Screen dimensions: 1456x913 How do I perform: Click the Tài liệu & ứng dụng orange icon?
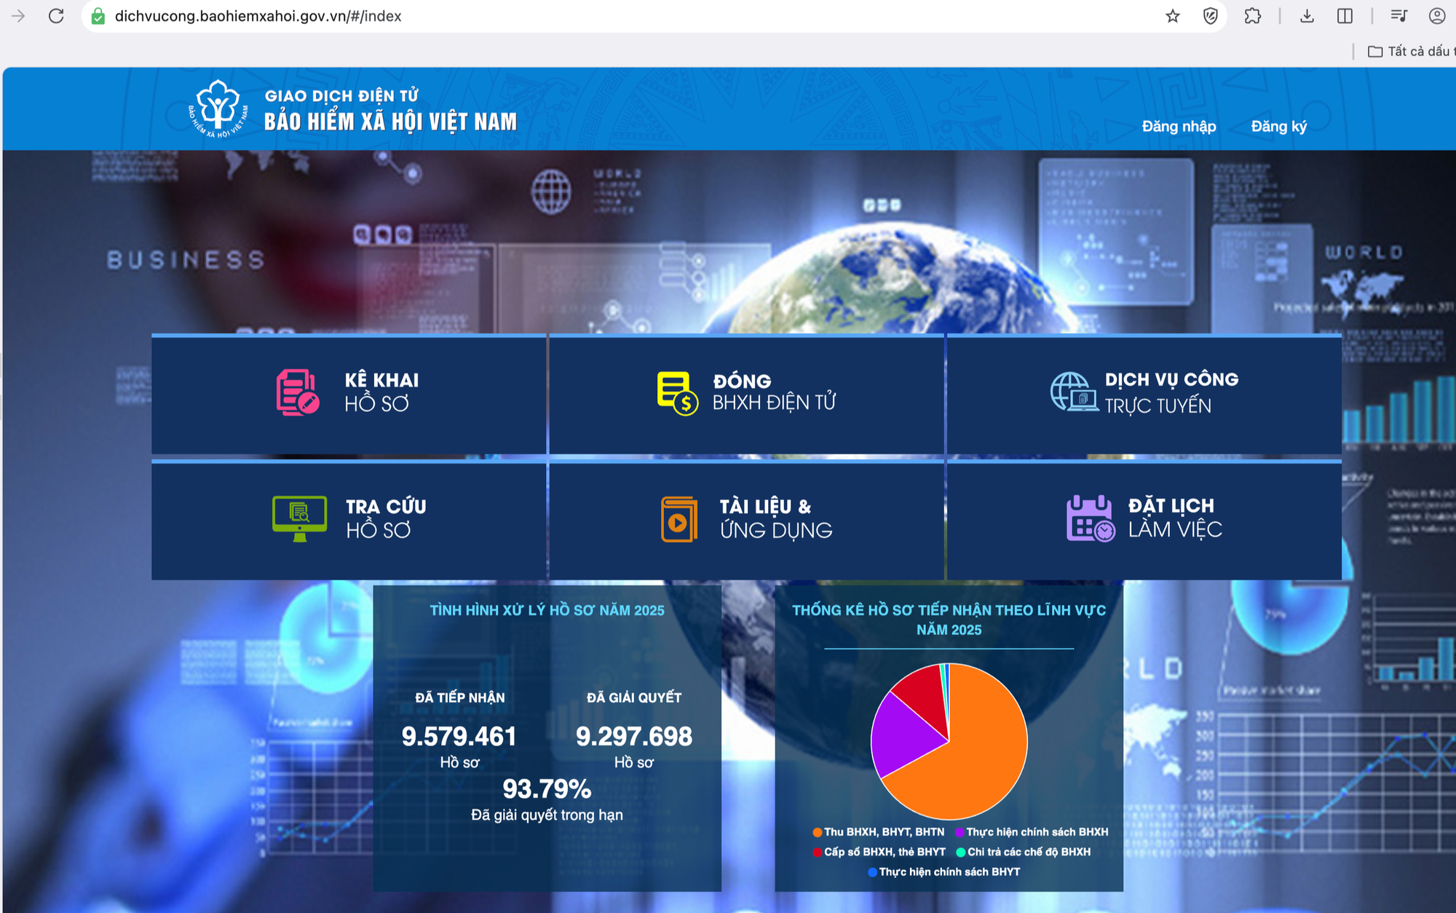point(678,519)
